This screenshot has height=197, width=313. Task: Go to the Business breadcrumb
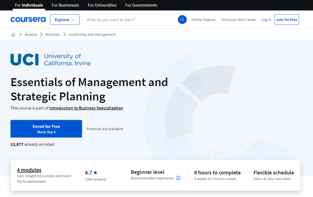(53, 34)
